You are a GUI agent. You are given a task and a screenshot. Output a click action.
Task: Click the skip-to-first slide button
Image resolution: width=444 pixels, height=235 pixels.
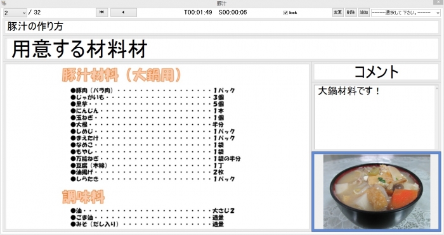(102, 13)
